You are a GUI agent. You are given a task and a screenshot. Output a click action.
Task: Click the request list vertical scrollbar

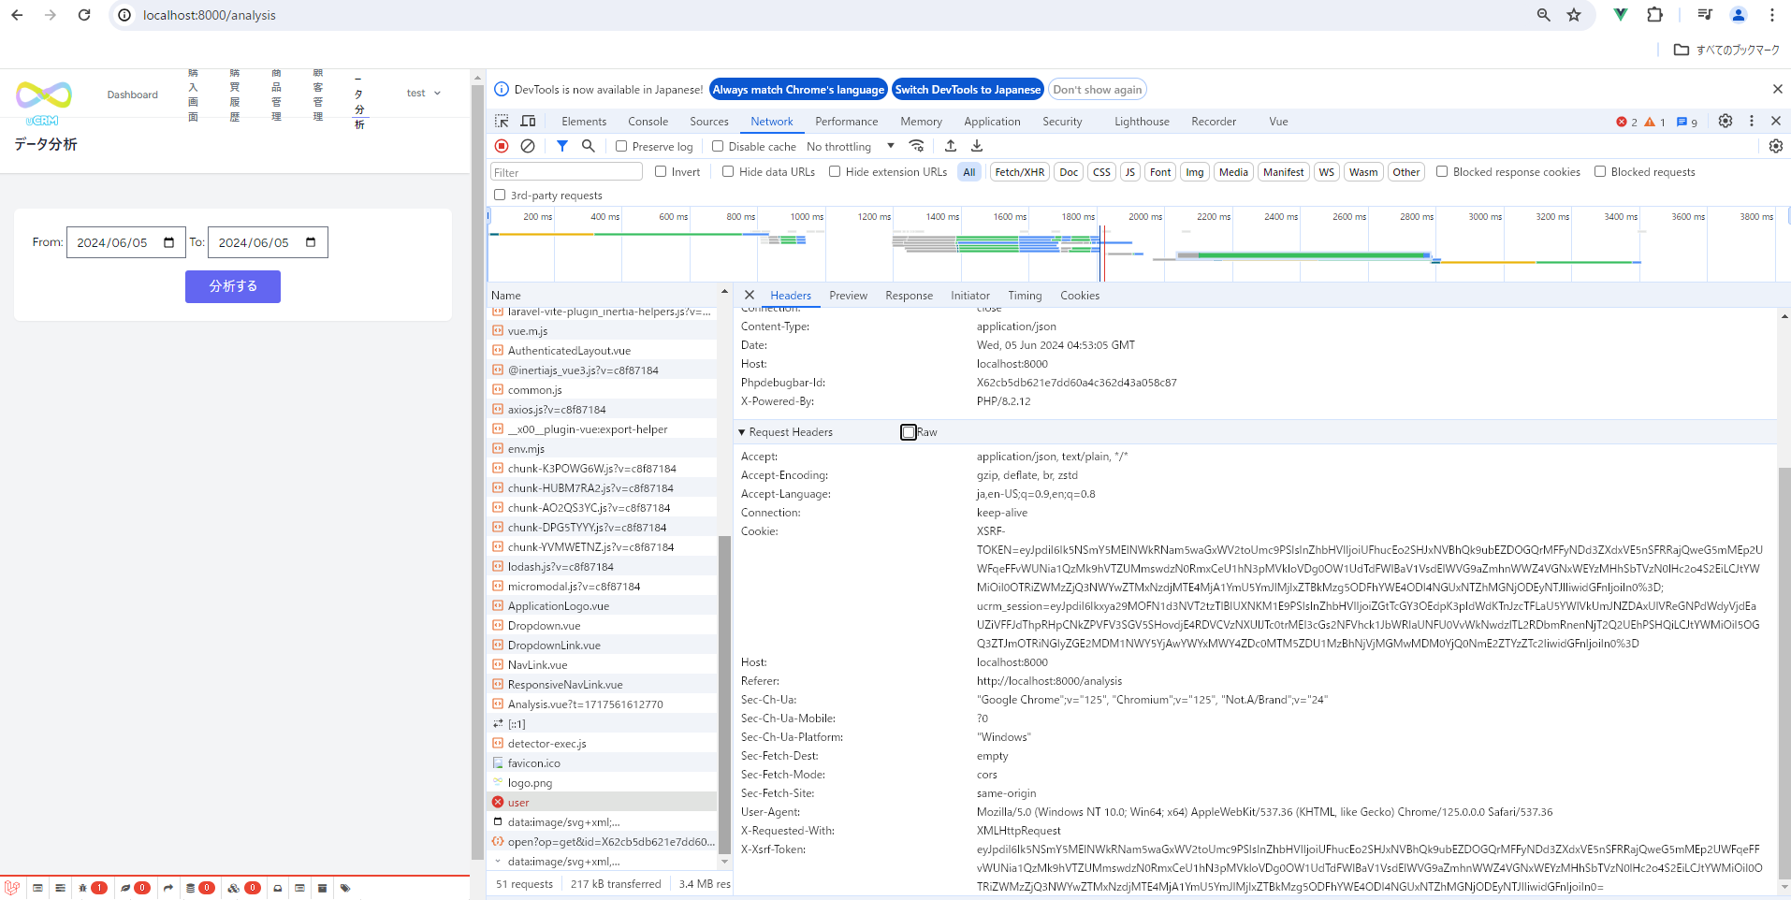coord(724,695)
